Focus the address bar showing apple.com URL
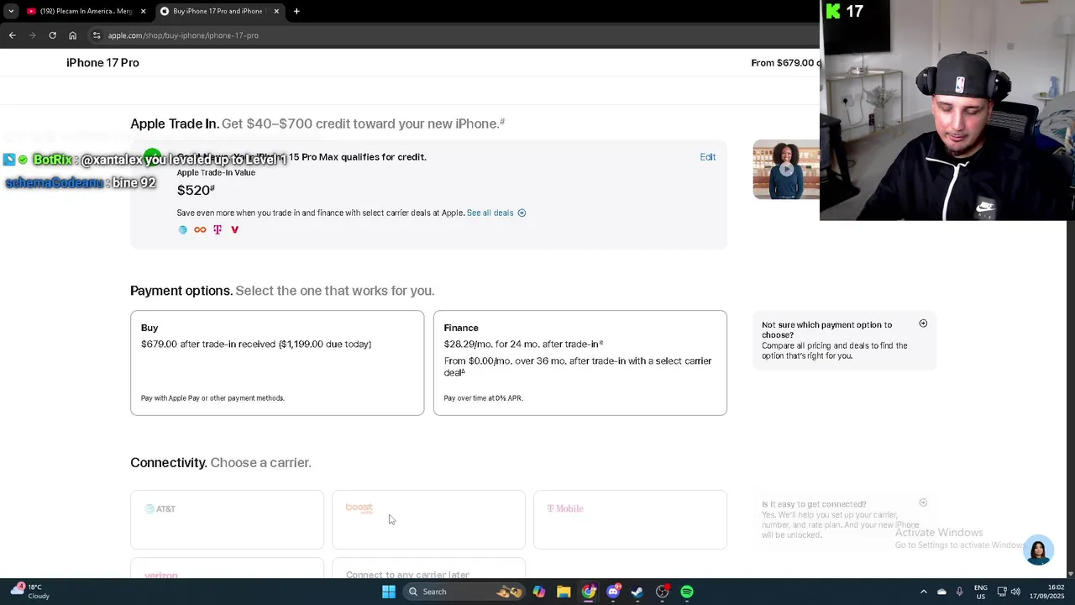 (x=454, y=35)
